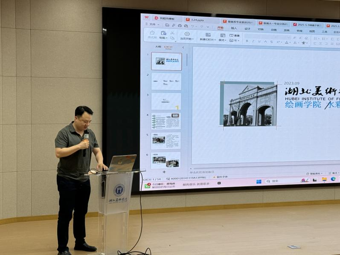Open the Windows Start menu
The width and height of the screenshot is (340, 255).
259,181
